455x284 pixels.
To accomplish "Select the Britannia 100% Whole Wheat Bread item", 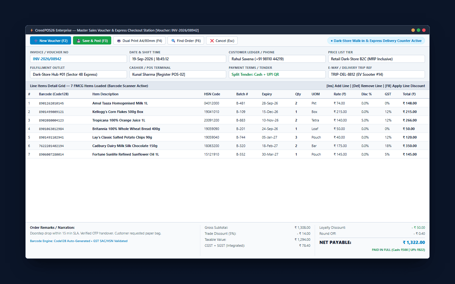I will click(227, 129).
